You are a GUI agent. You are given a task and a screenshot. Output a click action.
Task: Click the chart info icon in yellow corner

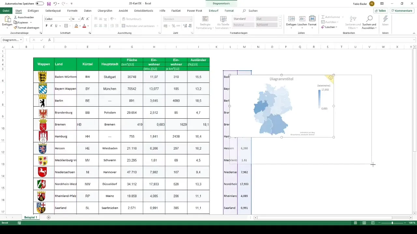point(331,78)
